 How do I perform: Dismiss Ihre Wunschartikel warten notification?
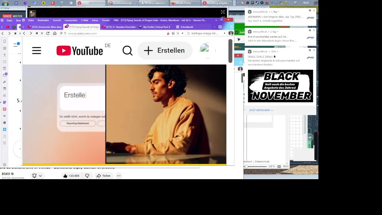click(314, 30)
